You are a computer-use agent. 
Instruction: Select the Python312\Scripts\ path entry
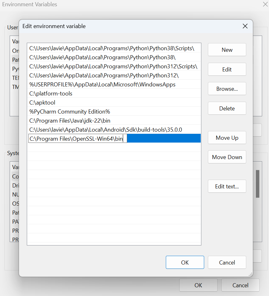[114, 66]
